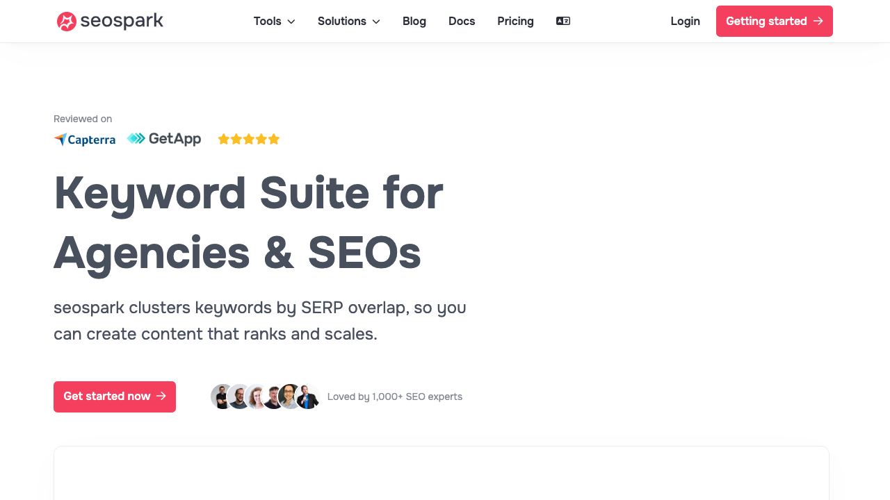
Task: View the Pricing page
Action: [x=515, y=22]
